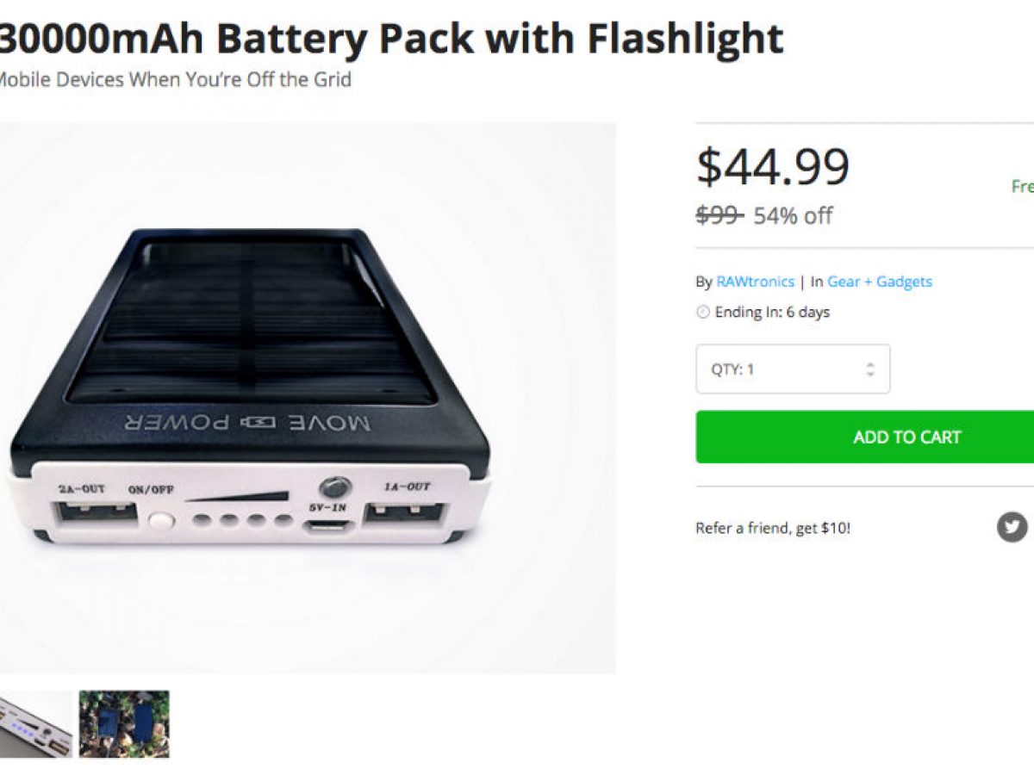Click the Twitter share icon
1034x775 pixels.
(x=1012, y=526)
